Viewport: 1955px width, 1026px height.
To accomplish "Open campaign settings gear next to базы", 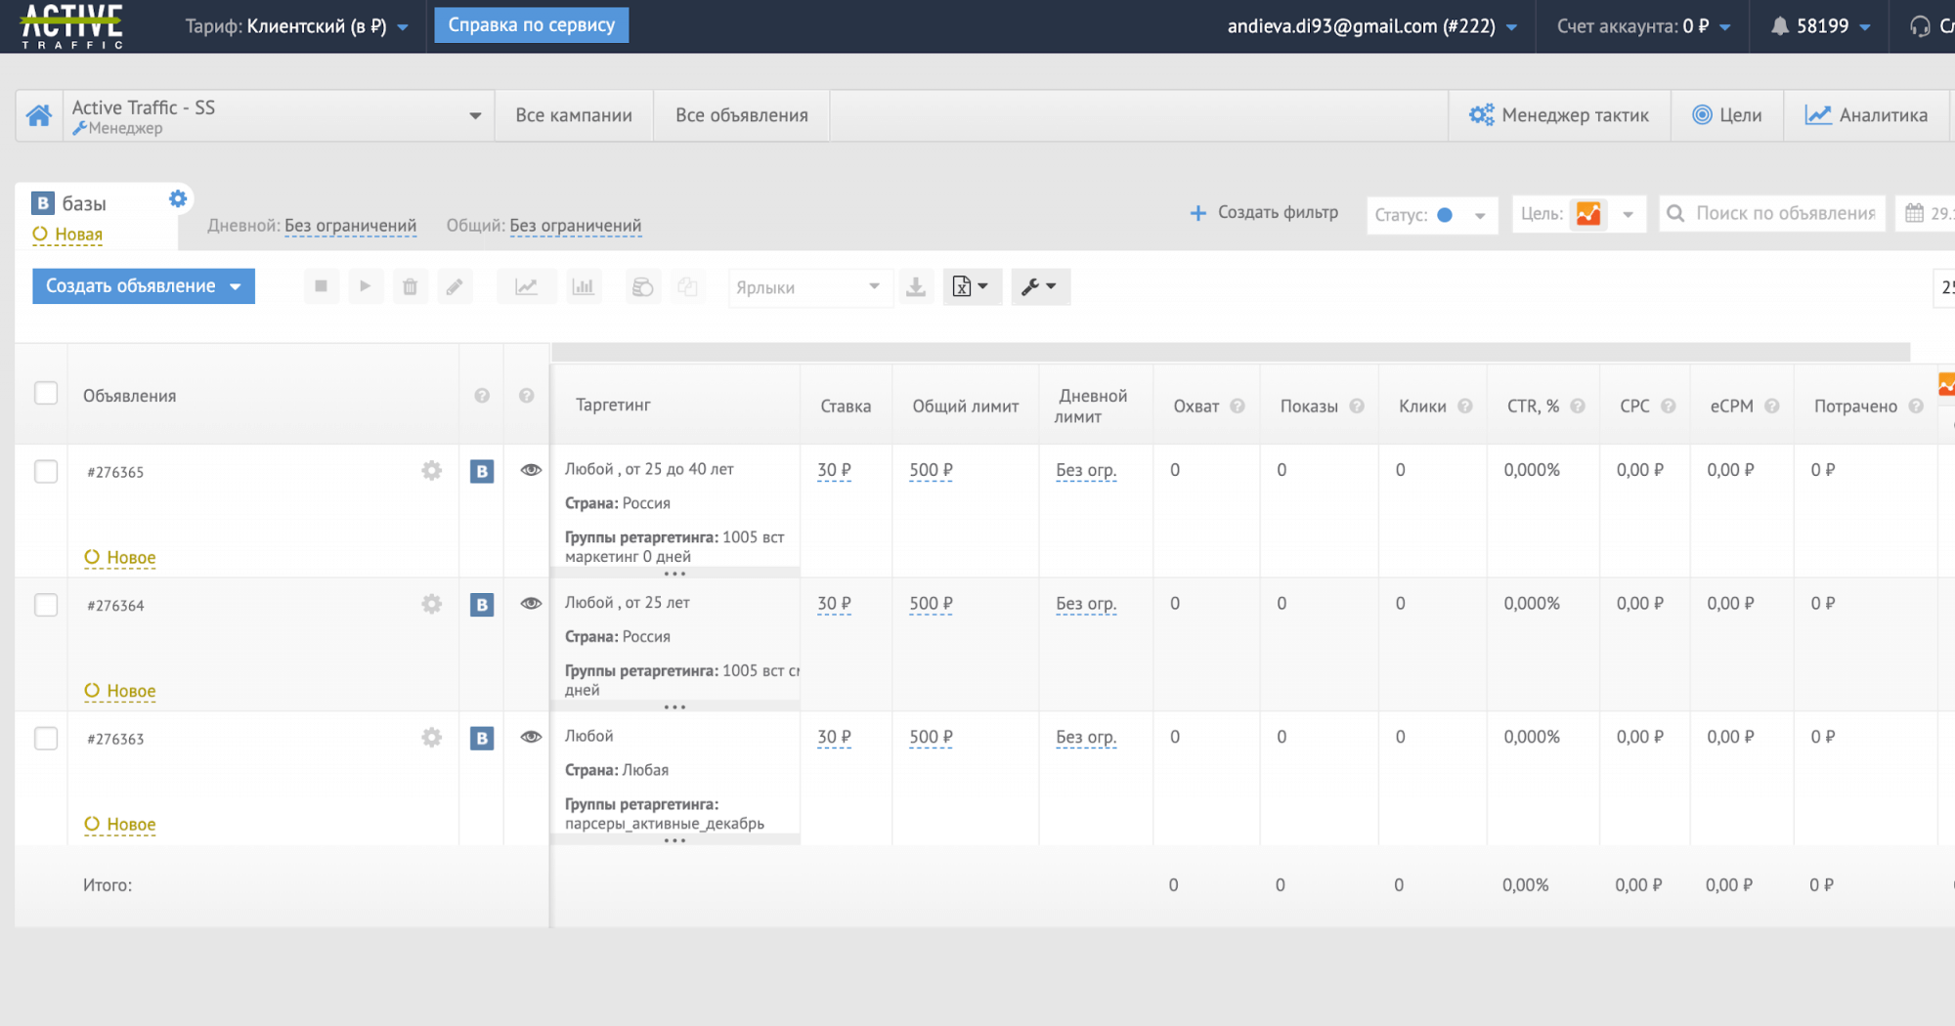I will tap(177, 199).
